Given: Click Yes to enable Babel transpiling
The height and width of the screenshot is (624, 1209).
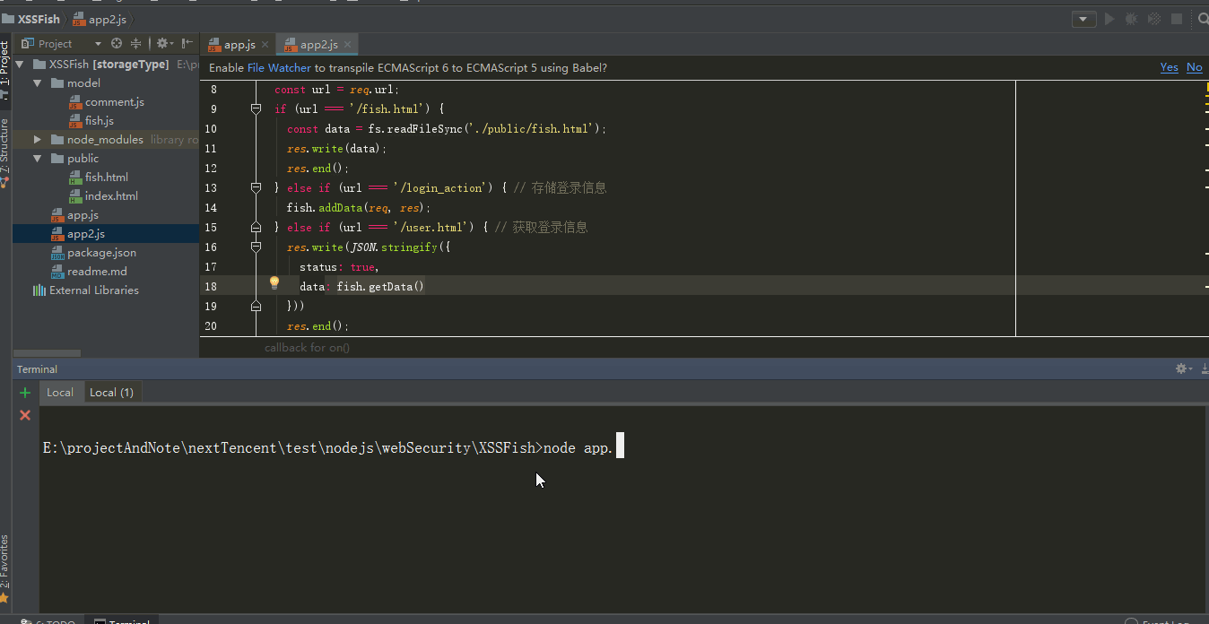Looking at the screenshot, I should [1169, 67].
